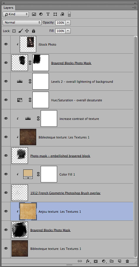This screenshot has width=139, height=267.
Task: Click mask link on top Brayered Blocks layer
Action: point(30,63)
